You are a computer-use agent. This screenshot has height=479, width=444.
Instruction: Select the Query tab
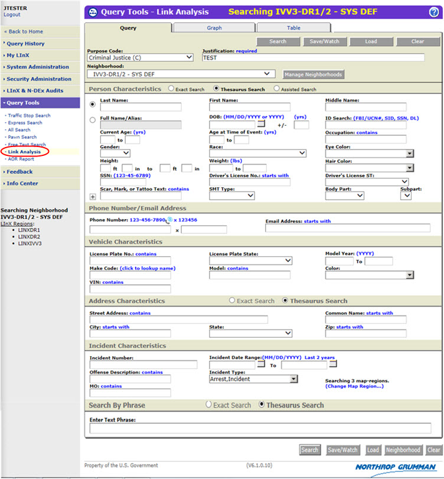pos(128,28)
